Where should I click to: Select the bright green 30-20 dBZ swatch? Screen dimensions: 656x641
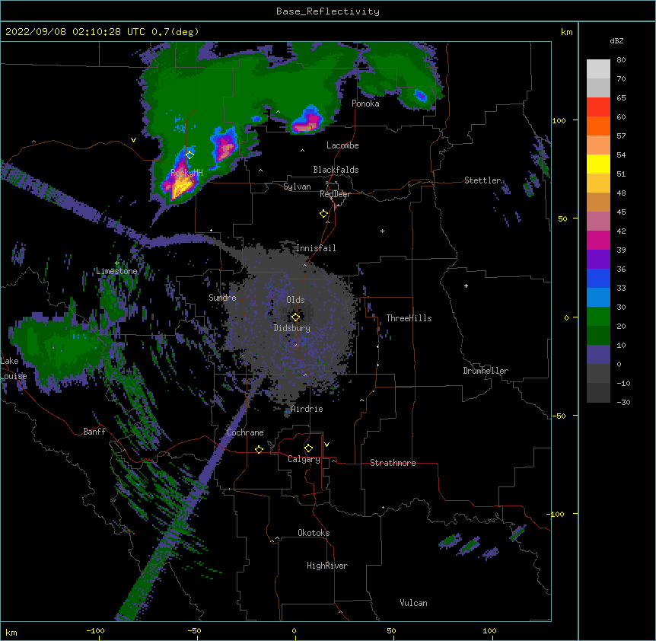pyautogui.click(x=598, y=317)
